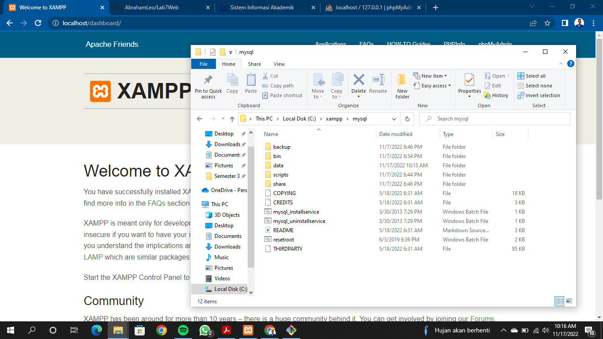Switch to large icons view button
The image size is (603, 339).
pos(569,301)
